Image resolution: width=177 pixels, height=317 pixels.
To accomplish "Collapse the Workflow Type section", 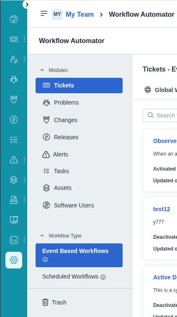I will coord(42,236).
